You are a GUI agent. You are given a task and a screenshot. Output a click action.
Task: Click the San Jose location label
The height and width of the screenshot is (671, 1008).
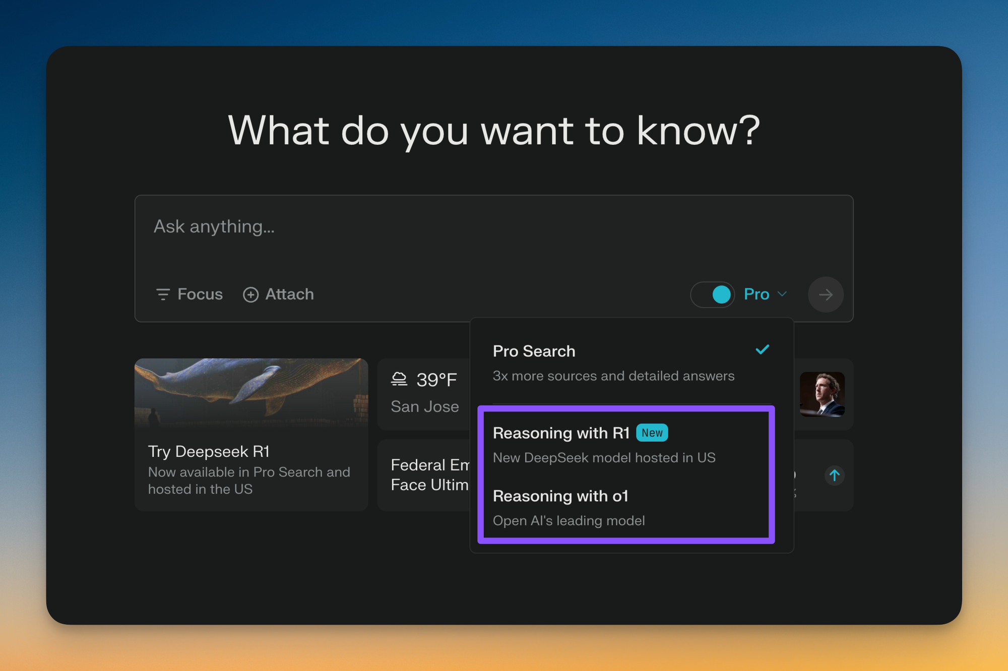click(x=424, y=406)
